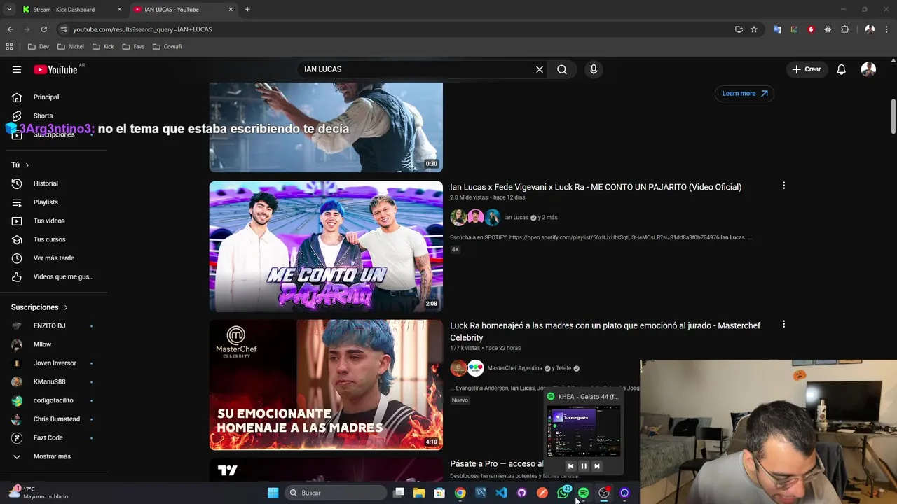Open the Kick bookmarks folder

point(102,47)
